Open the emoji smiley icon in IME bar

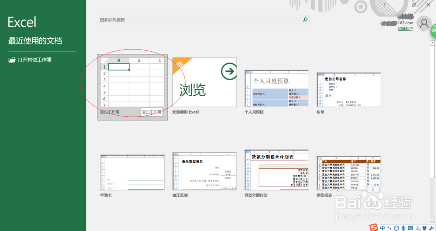point(396,228)
